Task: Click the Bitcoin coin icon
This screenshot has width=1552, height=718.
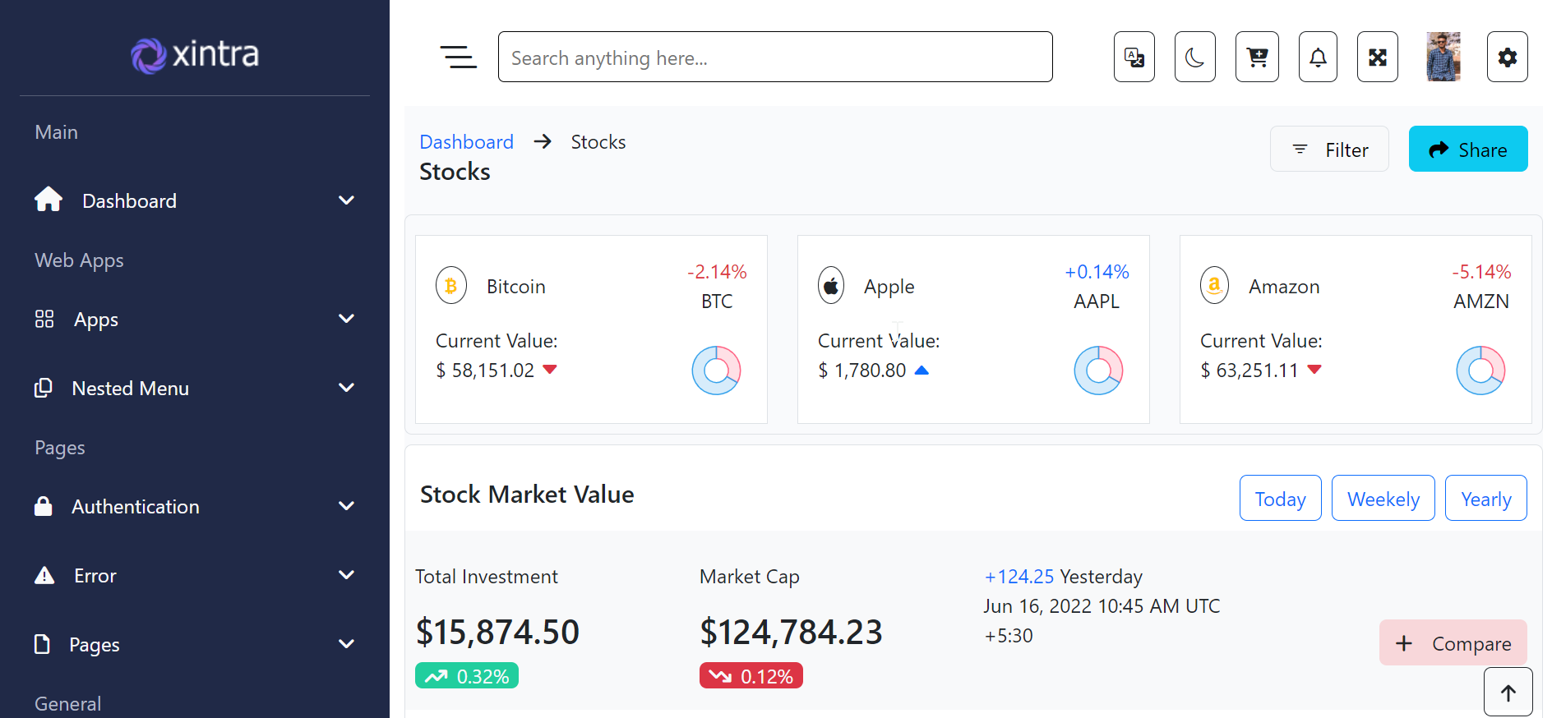Action: [x=451, y=286]
